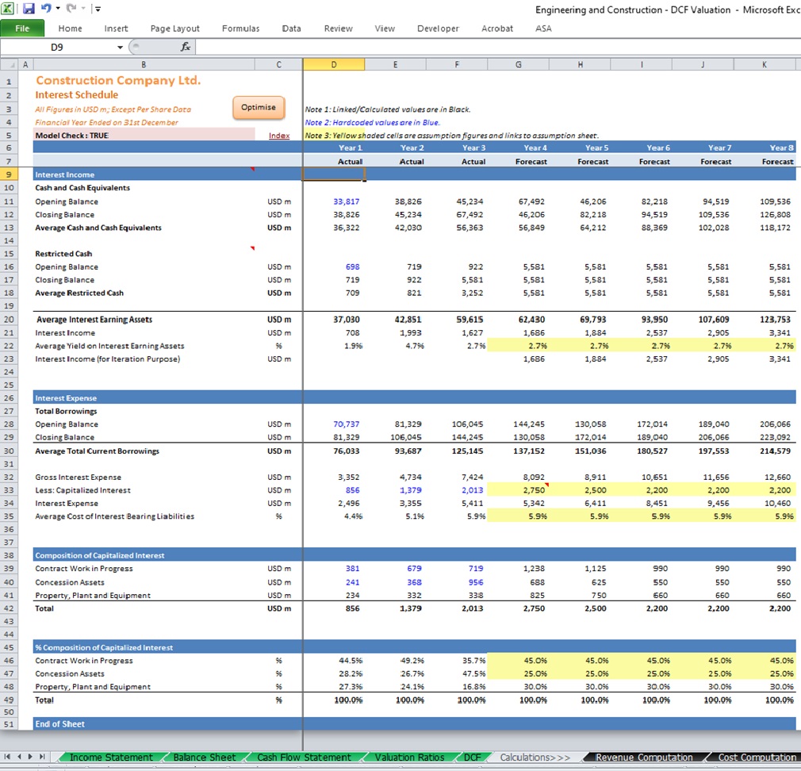
Task: Click the Insert Function fx icon
Action: (186, 47)
